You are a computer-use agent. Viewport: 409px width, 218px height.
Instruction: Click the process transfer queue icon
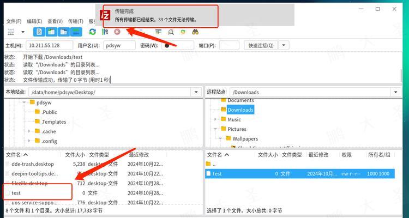pyautogui.click(x=105, y=32)
